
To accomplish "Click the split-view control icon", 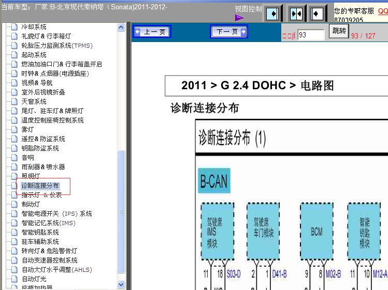I will [x=296, y=13].
